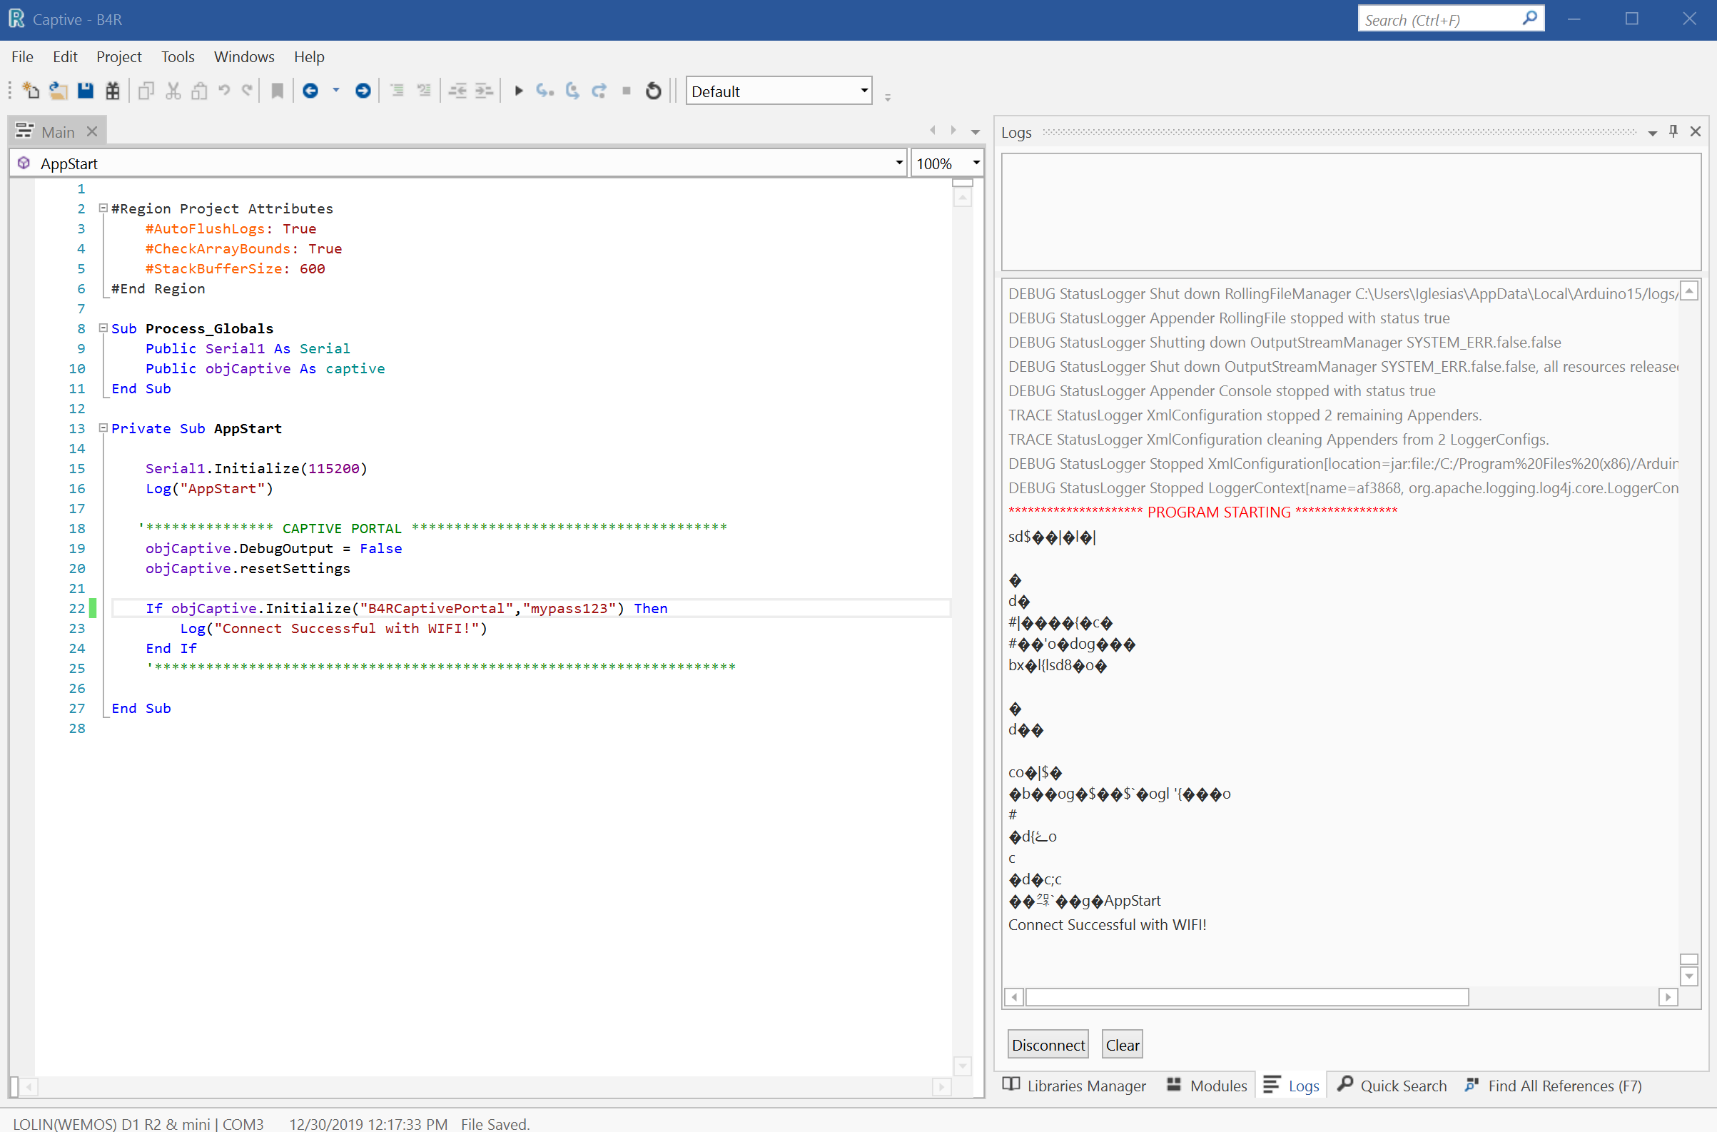
Task: Click the logs horizontal scrollbar thumb
Action: 1247,997
